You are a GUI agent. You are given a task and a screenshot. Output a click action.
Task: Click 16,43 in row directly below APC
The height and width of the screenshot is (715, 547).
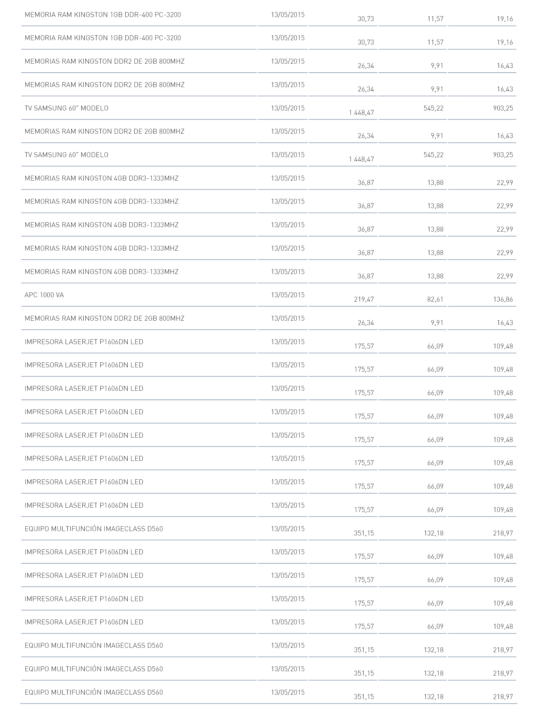pyautogui.click(x=505, y=323)
